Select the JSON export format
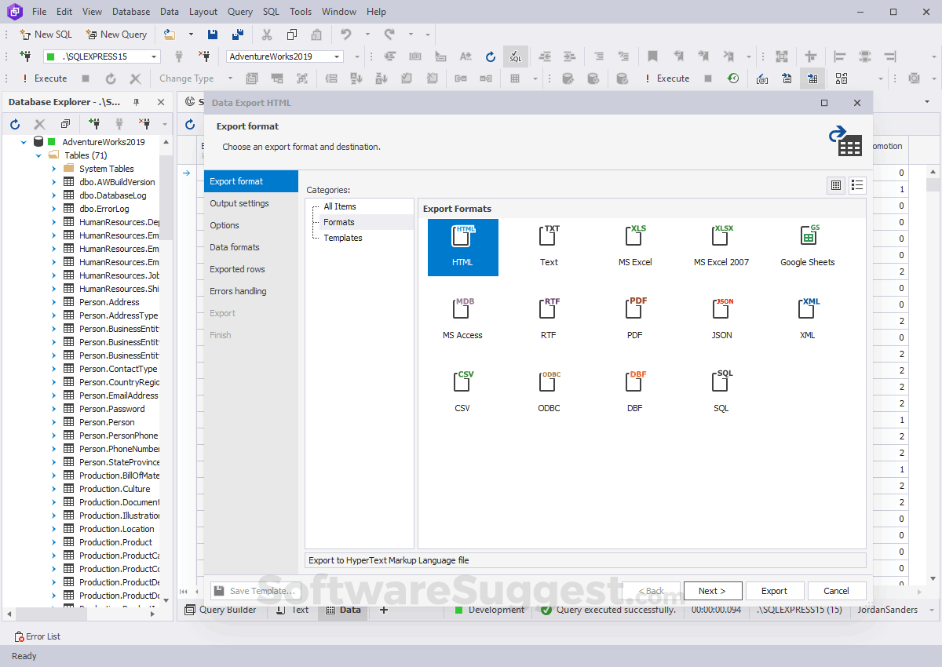 point(721,318)
